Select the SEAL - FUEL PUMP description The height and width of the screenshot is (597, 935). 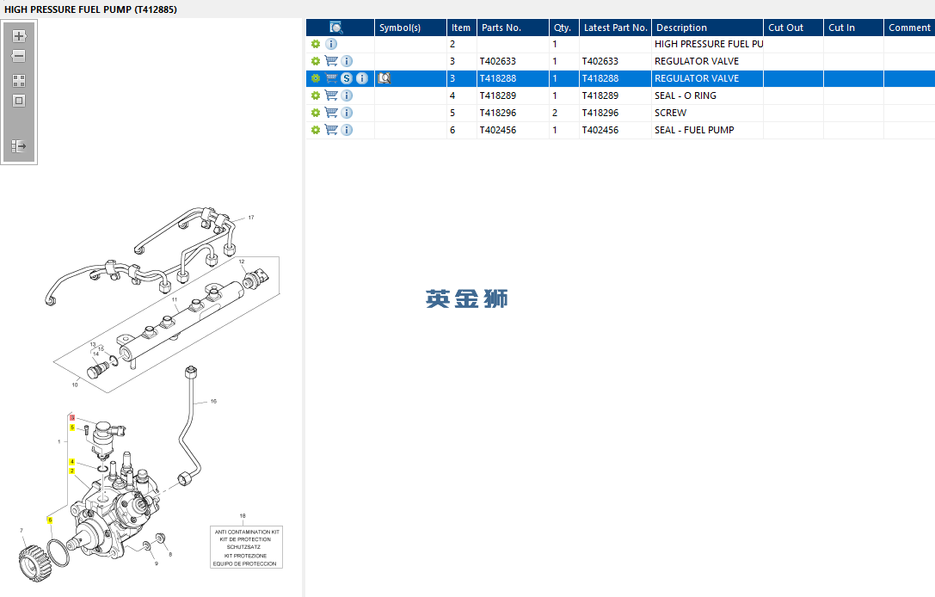point(707,130)
